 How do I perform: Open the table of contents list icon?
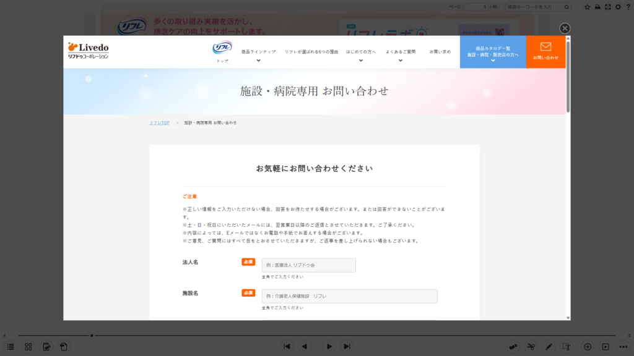[x=11, y=347]
